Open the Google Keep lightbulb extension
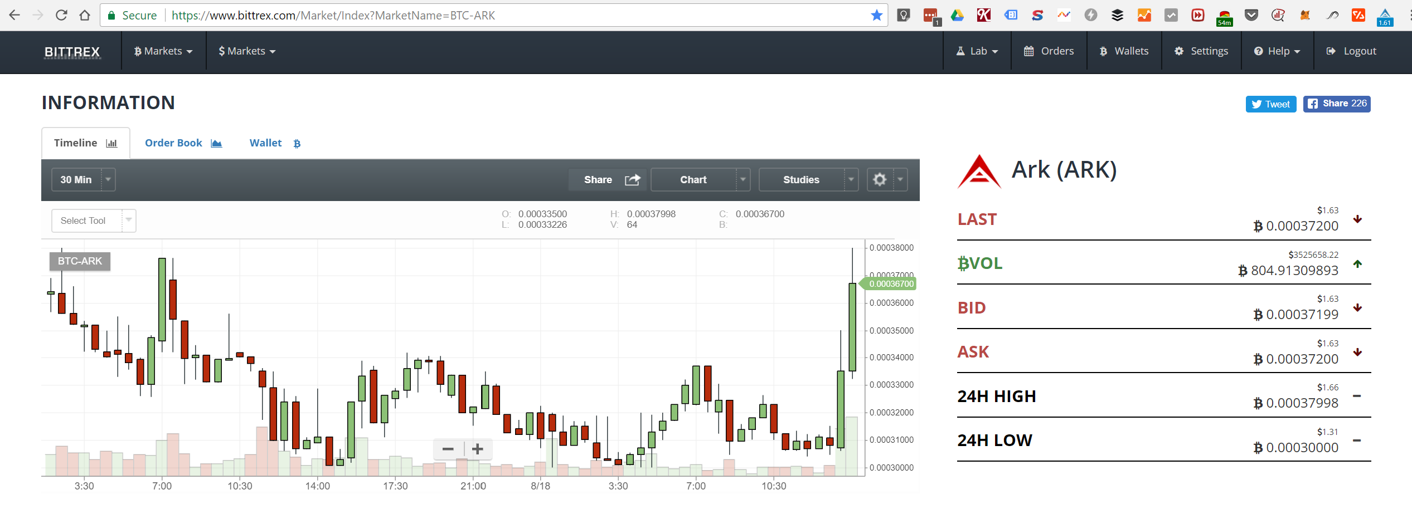Viewport: 1412px width, 514px height. click(x=904, y=15)
